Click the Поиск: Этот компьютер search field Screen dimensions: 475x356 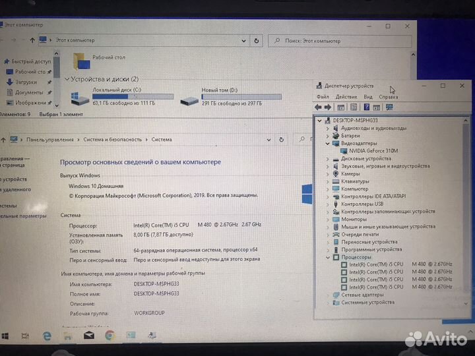point(340,41)
